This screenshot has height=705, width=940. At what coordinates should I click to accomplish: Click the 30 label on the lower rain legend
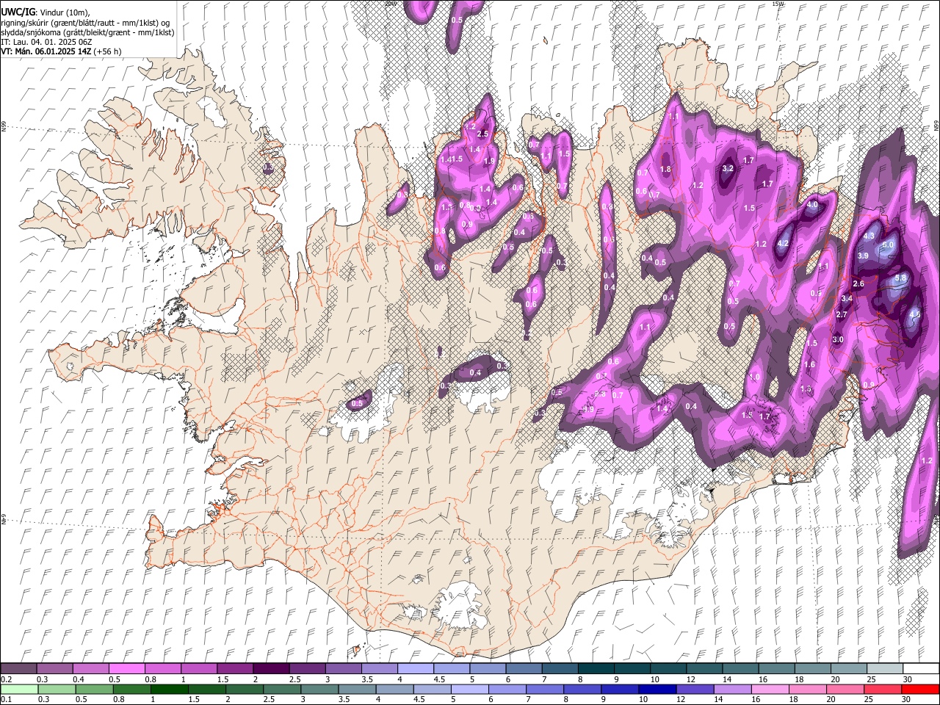(x=908, y=699)
